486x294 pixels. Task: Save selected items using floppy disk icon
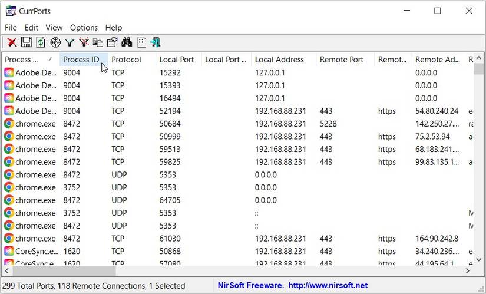click(27, 42)
